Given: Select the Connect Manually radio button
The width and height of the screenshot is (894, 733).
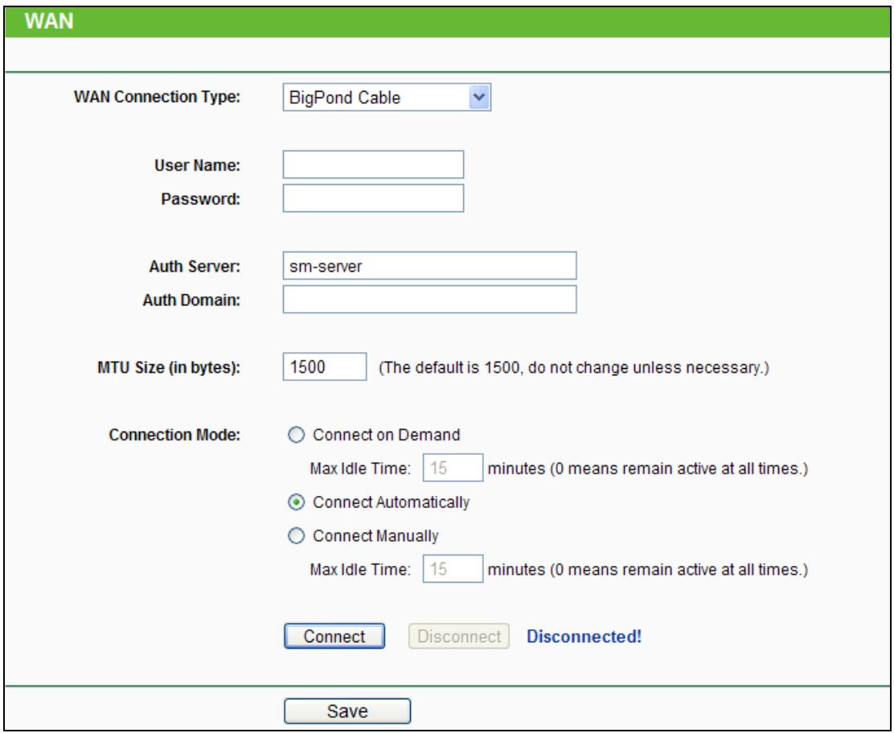Looking at the screenshot, I should (297, 536).
